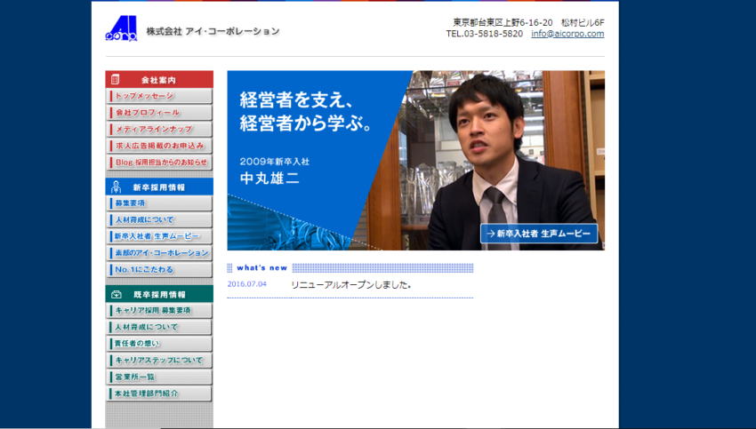Open Blog 採用担当からのお知らせ

click(158, 163)
